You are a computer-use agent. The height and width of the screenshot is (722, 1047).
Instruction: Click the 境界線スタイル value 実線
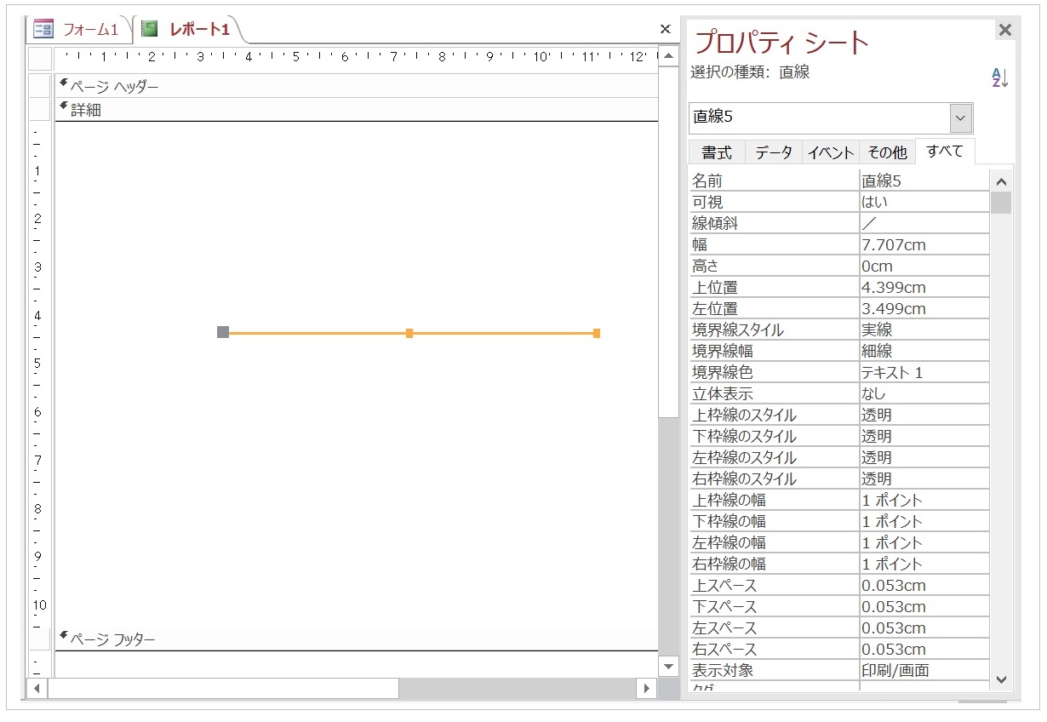924,329
